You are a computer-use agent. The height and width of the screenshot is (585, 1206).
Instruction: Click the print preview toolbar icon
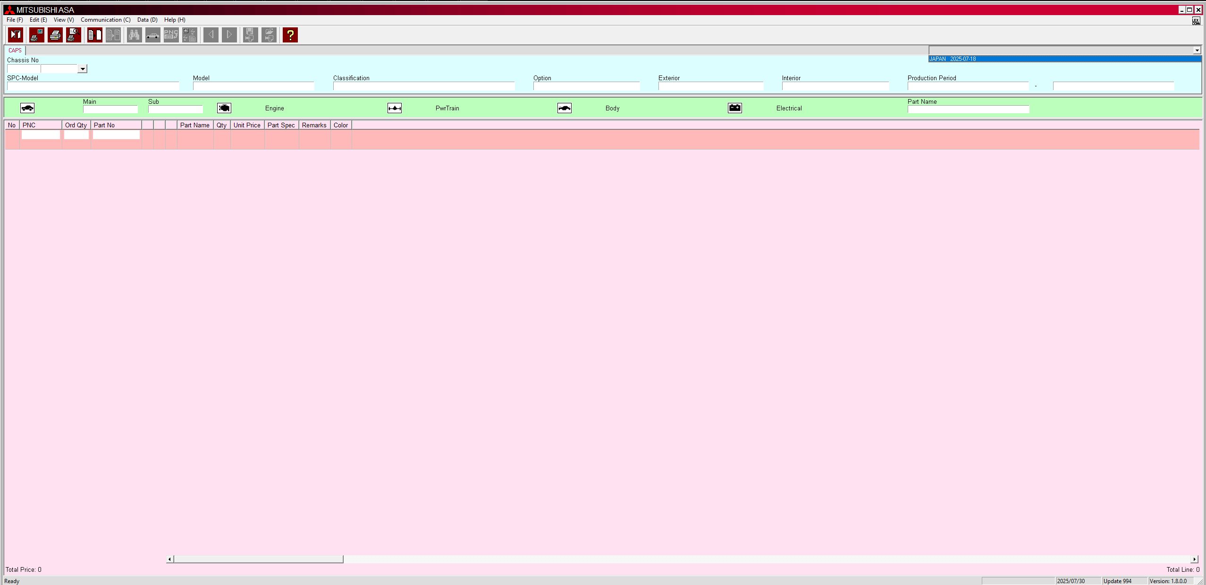73,35
